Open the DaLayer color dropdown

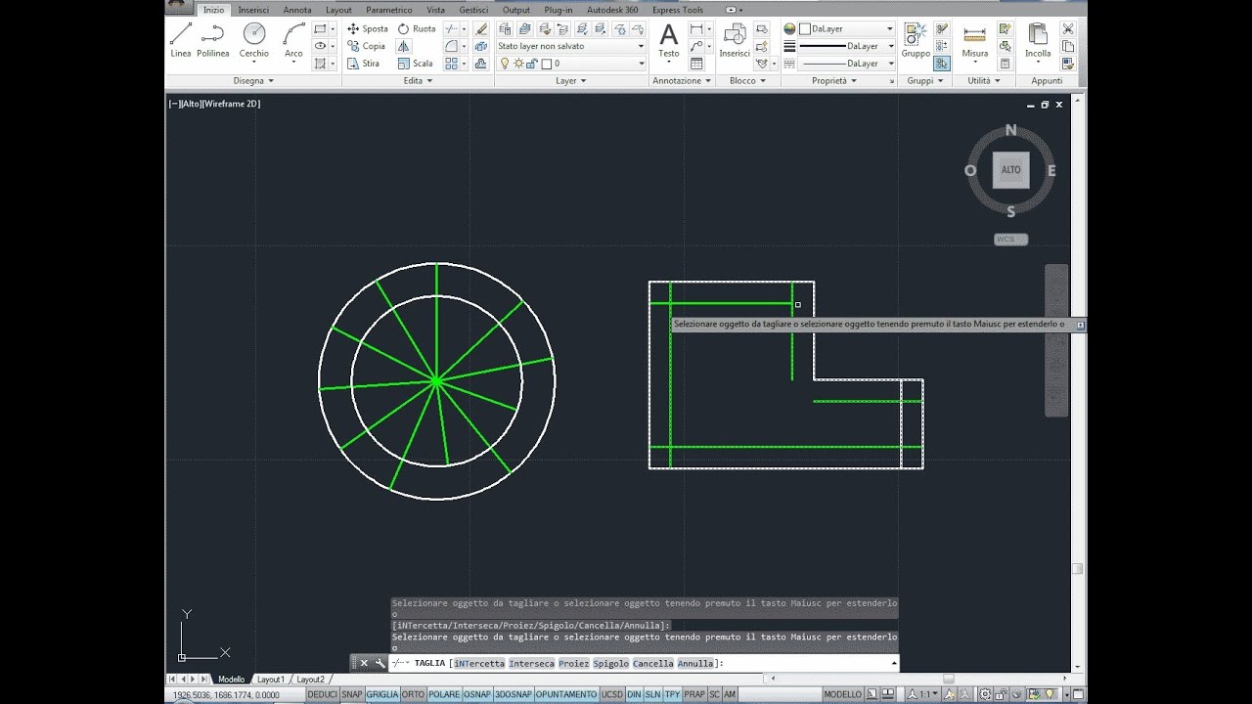pos(846,28)
